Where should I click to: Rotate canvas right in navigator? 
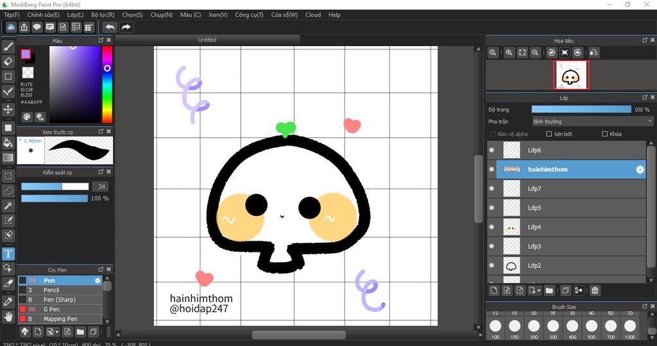(x=578, y=53)
